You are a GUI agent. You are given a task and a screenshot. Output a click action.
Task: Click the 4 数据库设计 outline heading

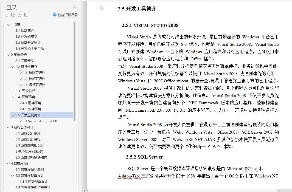21,163
